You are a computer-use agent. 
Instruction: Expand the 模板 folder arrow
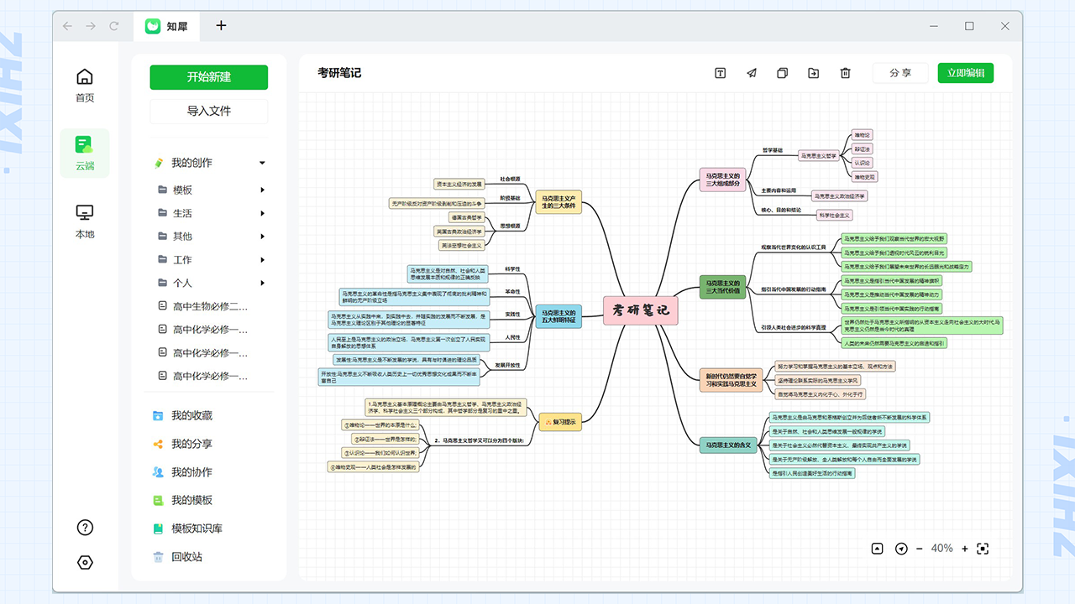point(263,190)
